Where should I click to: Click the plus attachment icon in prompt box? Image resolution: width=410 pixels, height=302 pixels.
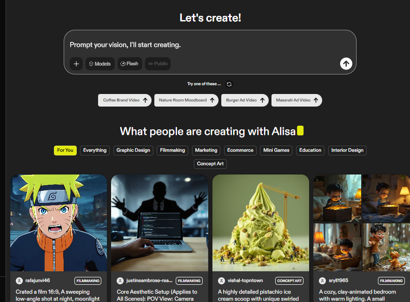point(76,64)
